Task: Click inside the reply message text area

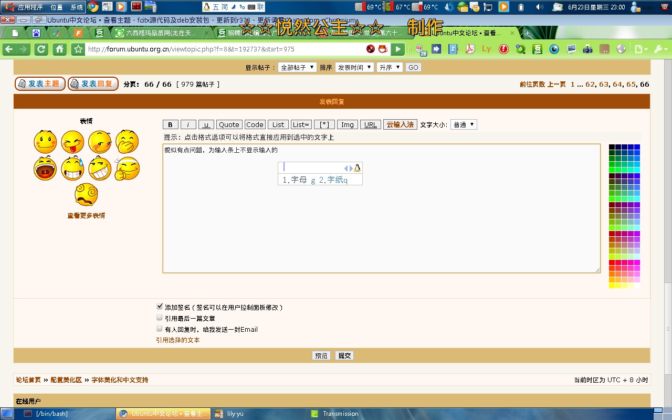Action: [x=382, y=208]
